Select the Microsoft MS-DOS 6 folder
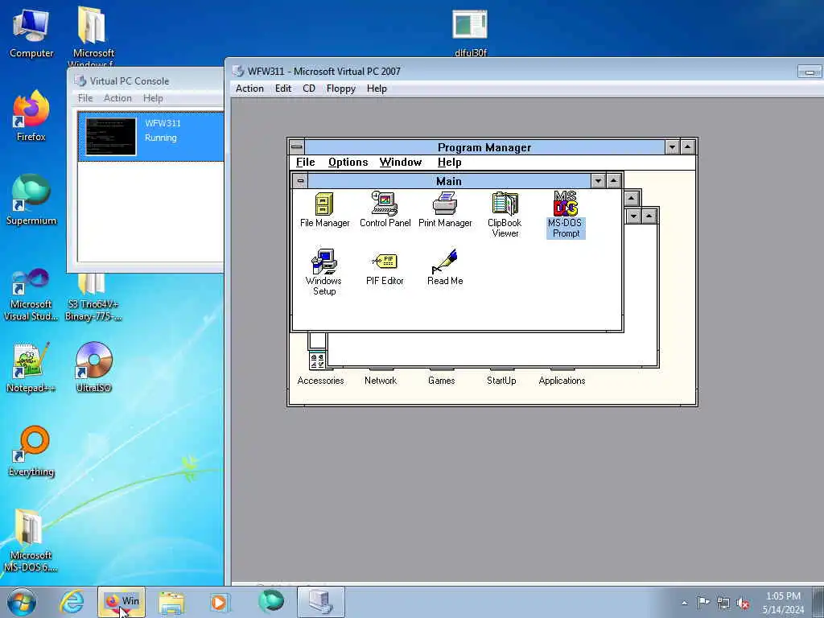Viewport: 824px width, 618px height. 31,540
